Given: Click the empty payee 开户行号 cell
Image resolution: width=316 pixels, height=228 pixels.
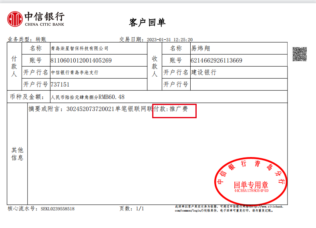Looking at the screenshot, I should (239, 85).
